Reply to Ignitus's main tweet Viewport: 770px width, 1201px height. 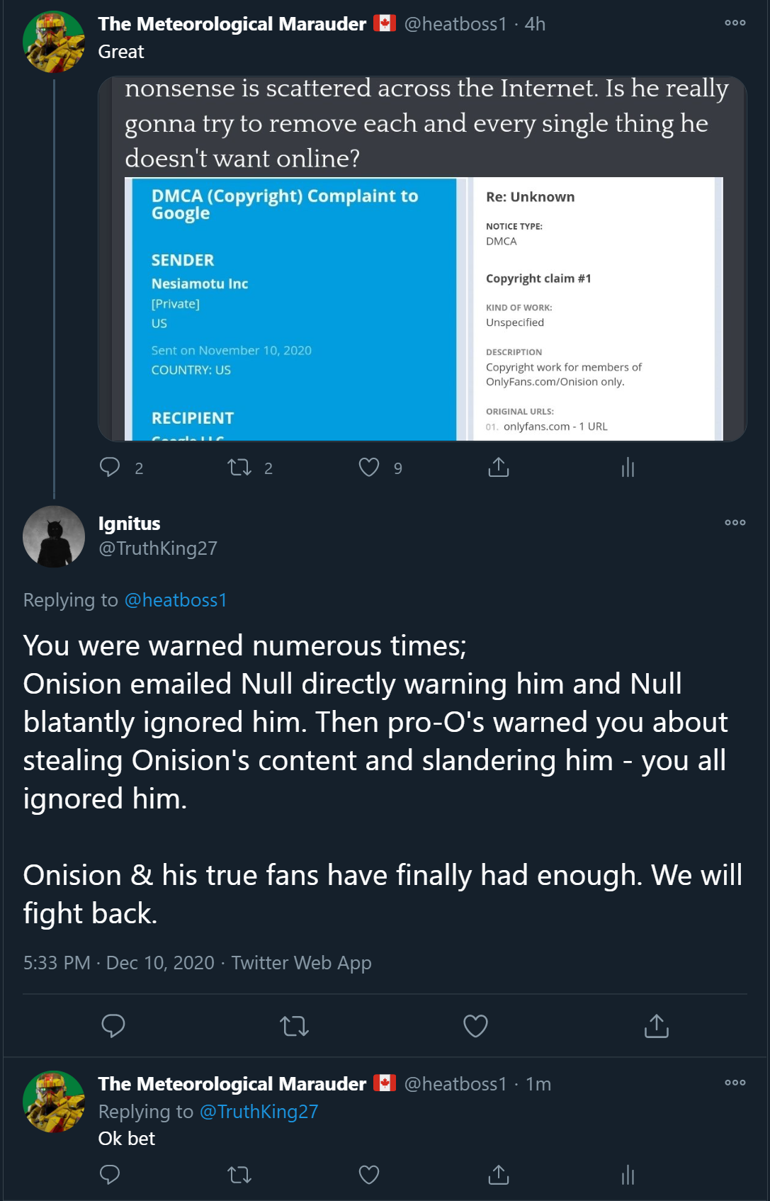click(x=113, y=1025)
